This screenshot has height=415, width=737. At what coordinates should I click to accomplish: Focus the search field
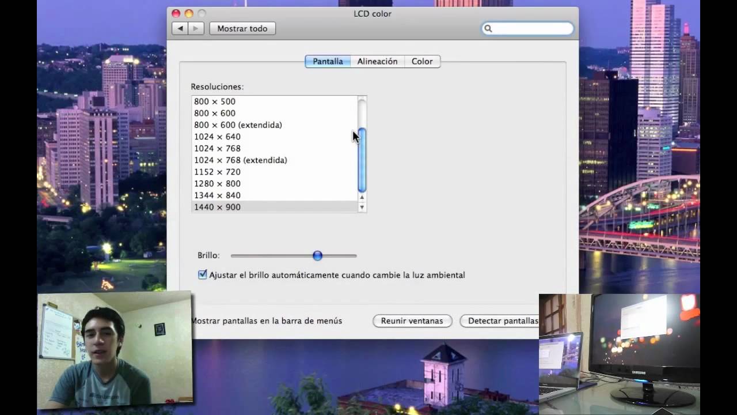[528, 28]
